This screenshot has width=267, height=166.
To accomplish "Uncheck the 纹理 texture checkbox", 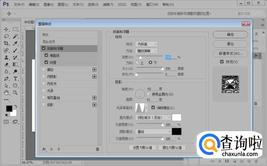I will pos(47,62).
